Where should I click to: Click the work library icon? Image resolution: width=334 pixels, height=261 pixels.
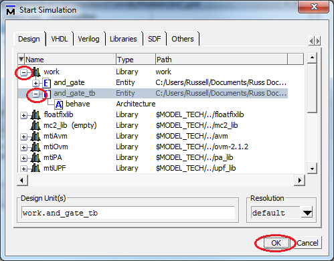[36, 72]
